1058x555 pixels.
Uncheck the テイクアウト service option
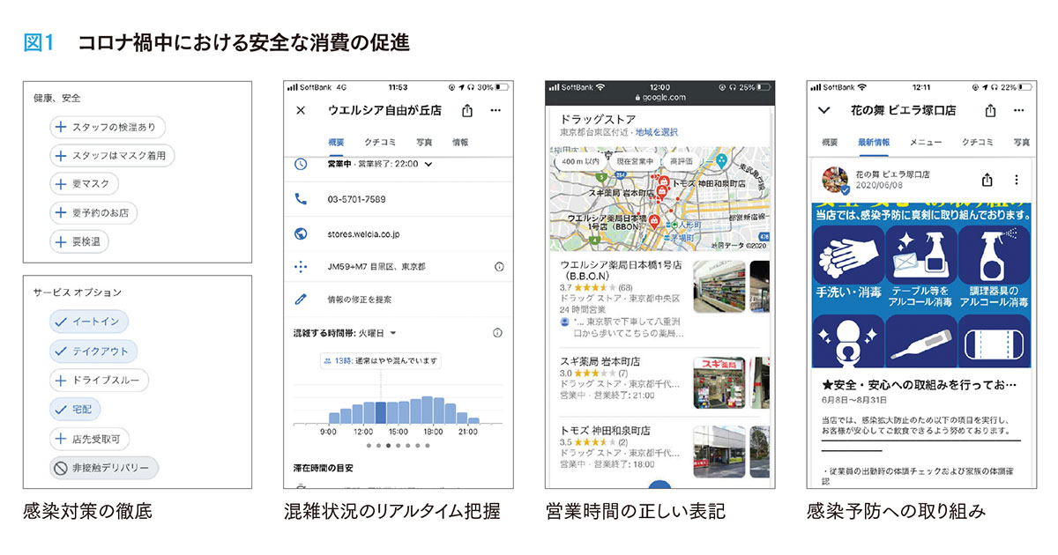(x=93, y=351)
